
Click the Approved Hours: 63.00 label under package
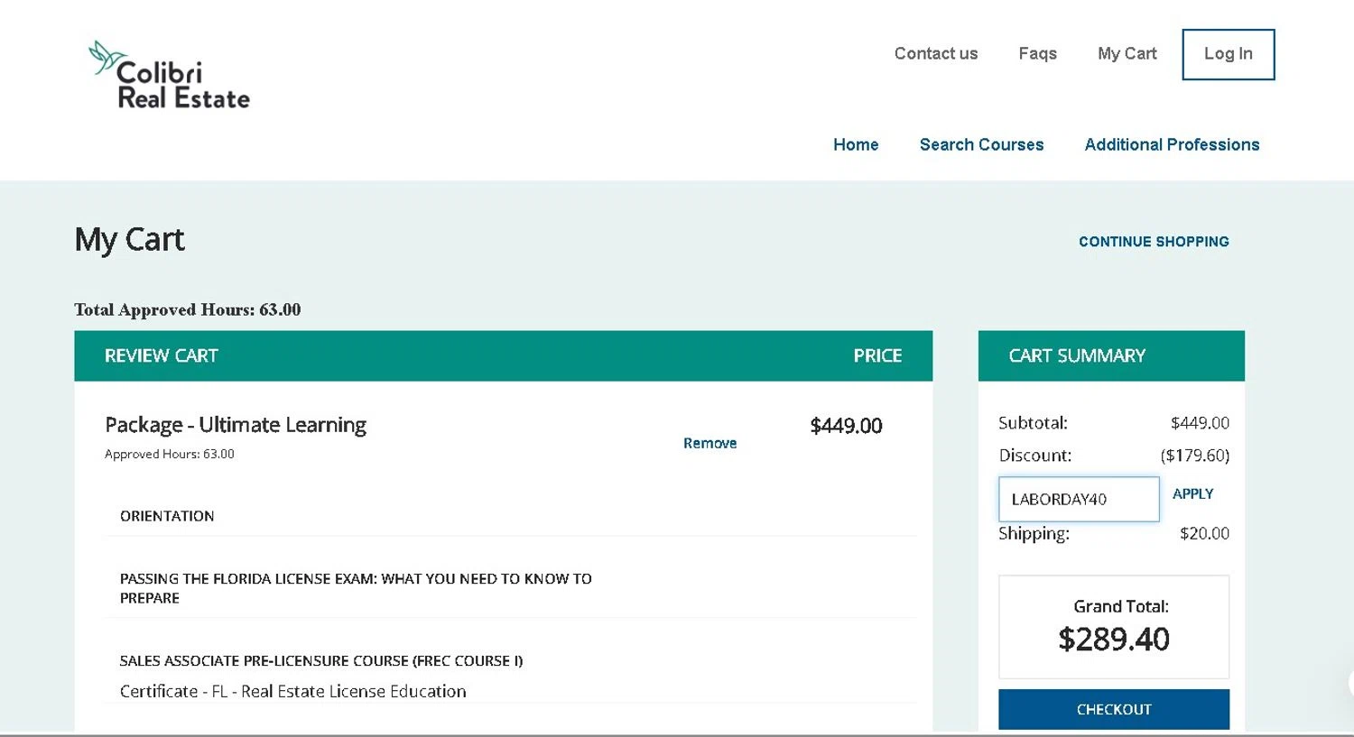169,454
